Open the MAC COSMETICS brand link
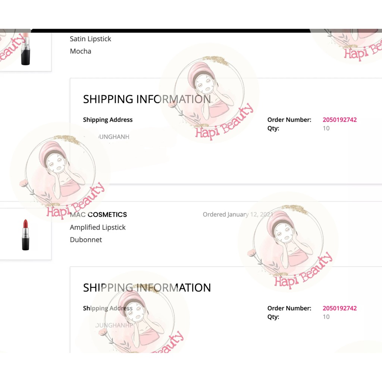 [x=98, y=215]
